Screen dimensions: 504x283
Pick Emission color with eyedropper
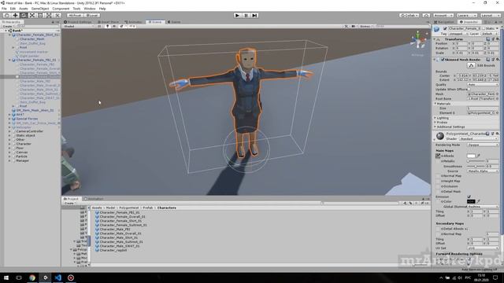[x=478, y=201]
